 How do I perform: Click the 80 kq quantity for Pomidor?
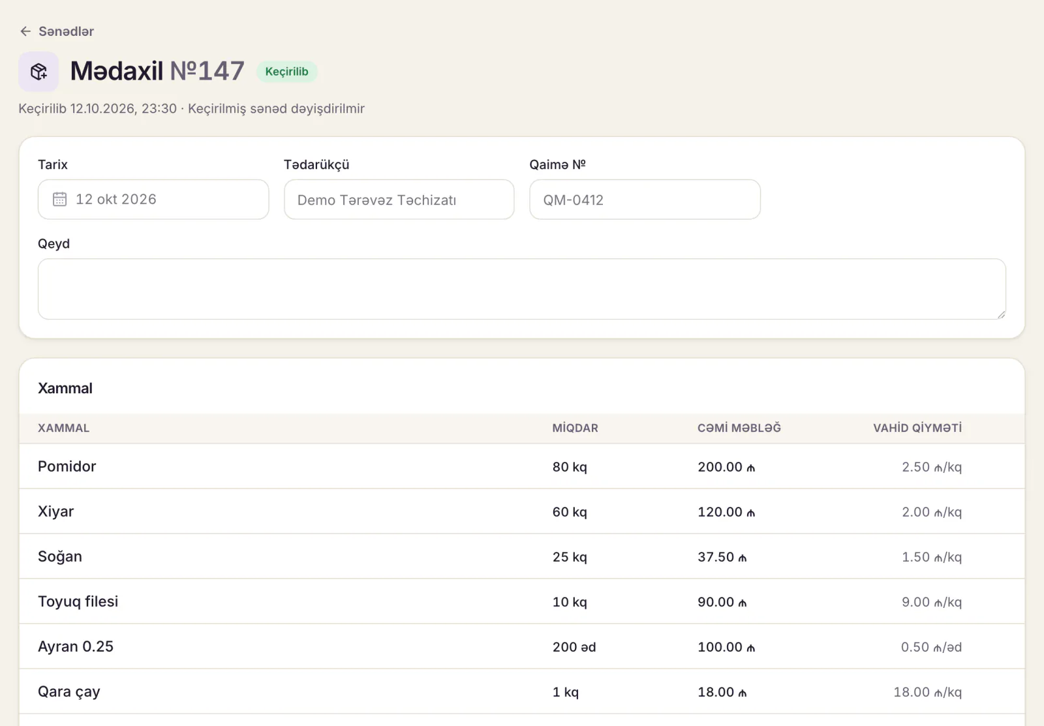click(570, 467)
